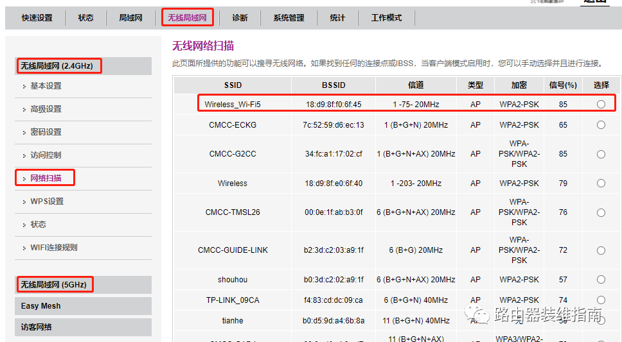The height and width of the screenshot is (342, 622).
Task: Click channel cell 6 (B+G) 20MHz
Action: (416, 250)
